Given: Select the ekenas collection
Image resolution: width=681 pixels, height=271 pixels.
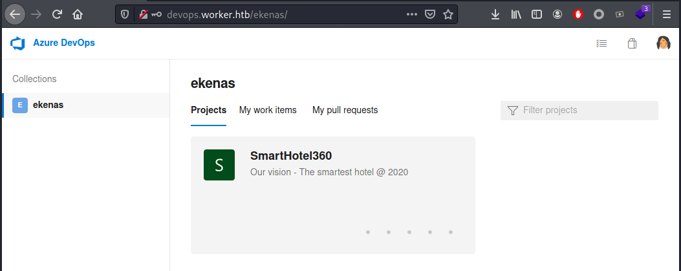Looking at the screenshot, I should click(85, 105).
